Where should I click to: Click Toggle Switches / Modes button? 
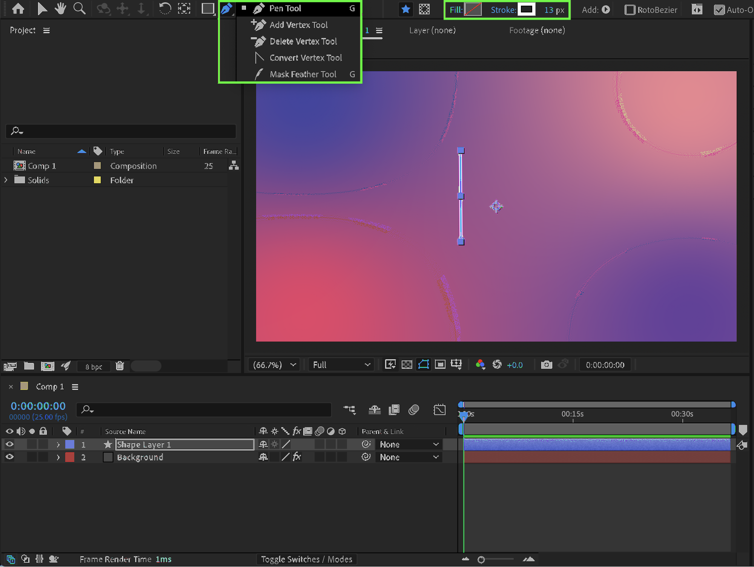(306, 559)
